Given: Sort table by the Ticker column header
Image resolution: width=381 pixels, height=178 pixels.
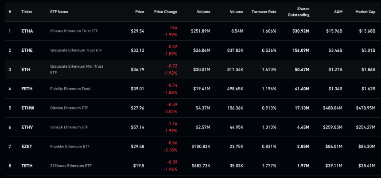Looking at the screenshot, I should 27,12.
